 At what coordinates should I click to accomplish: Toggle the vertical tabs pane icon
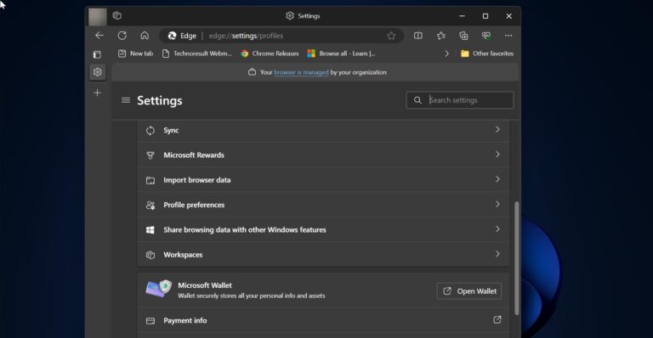point(97,54)
